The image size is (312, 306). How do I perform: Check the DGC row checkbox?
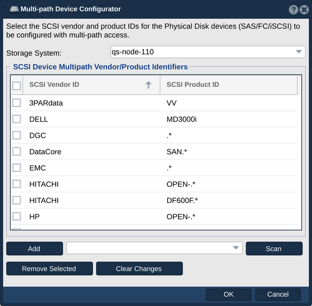pyautogui.click(x=16, y=135)
